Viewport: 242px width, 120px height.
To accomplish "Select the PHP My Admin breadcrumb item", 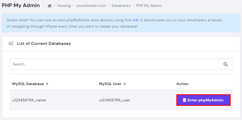I will tap(149, 6).
